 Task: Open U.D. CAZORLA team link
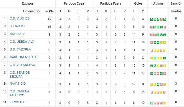click(20, 49)
